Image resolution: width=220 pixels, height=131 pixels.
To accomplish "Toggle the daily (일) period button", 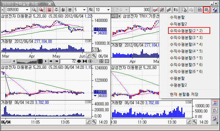I will [49, 10].
